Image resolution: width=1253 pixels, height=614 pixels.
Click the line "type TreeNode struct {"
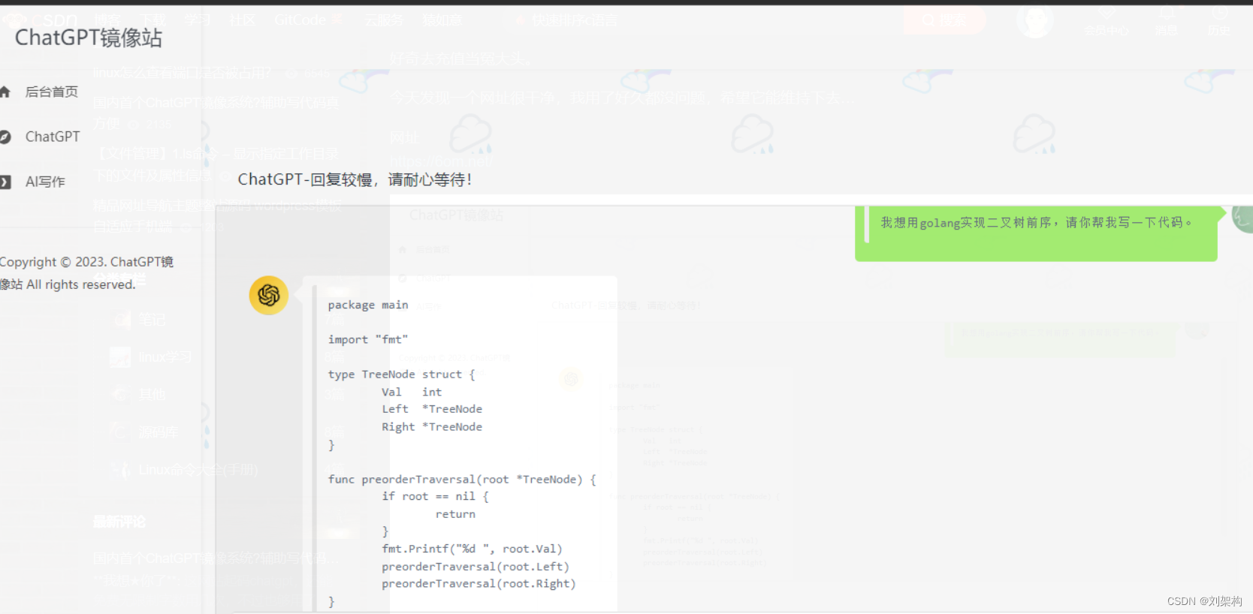401,374
